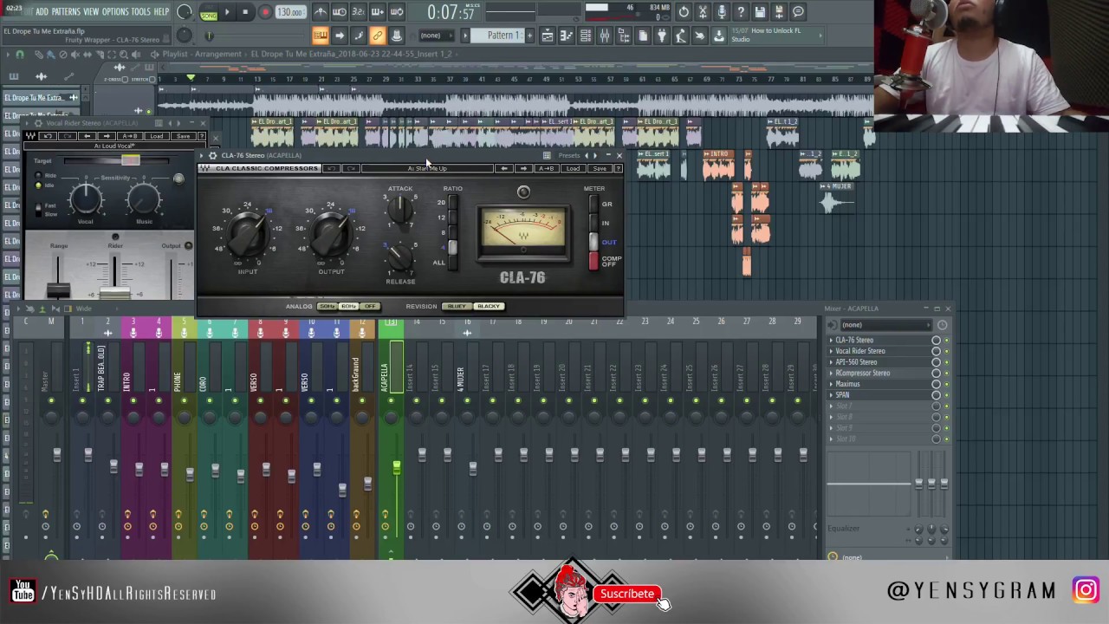Open the ADD menu

[x=42, y=12]
